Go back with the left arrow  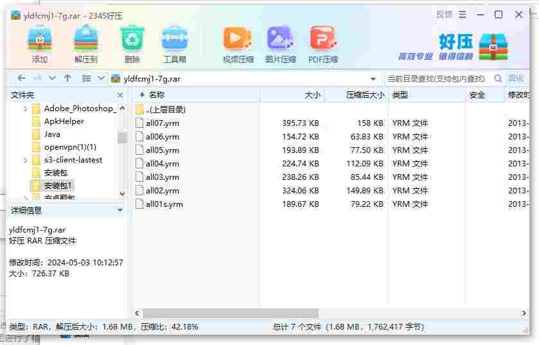[21, 78]
